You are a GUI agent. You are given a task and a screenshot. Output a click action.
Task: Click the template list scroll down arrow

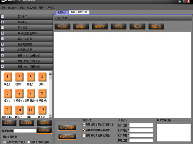[x=51, y=116]
